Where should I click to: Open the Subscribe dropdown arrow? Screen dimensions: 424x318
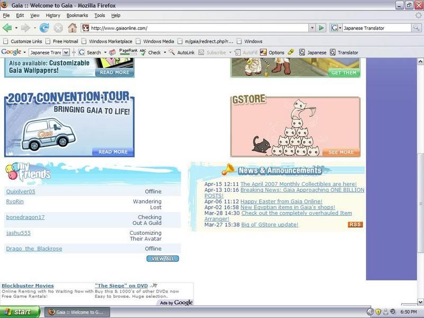[x=230, y=52]
